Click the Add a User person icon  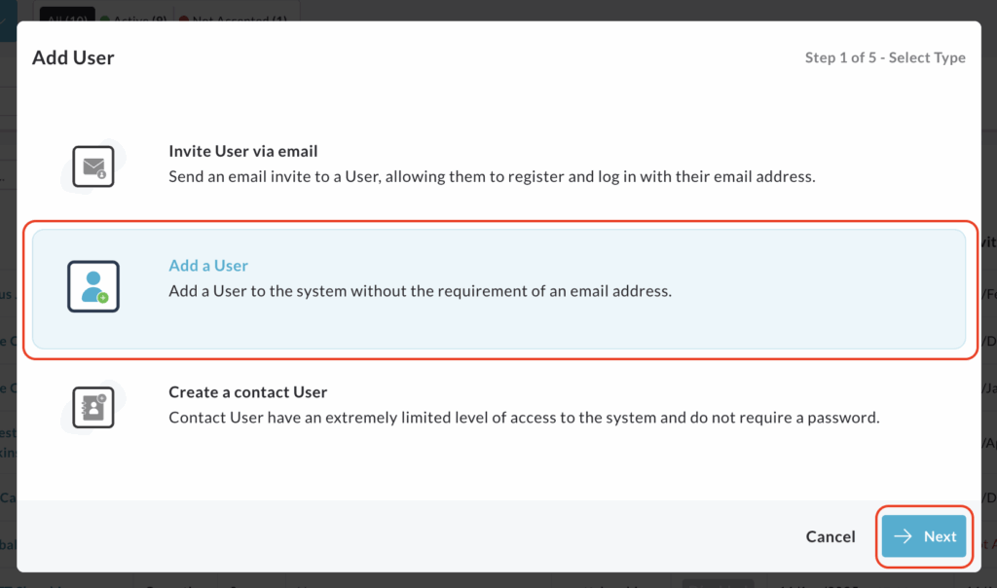point(93,286)
